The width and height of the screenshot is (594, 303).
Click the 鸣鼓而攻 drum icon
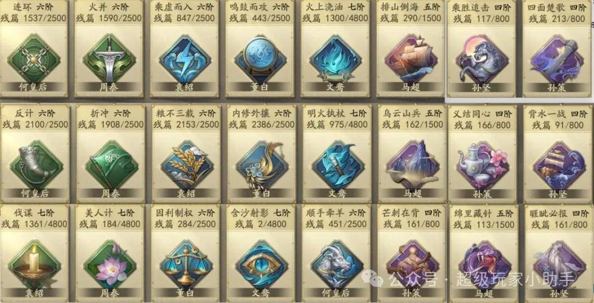(260, 59)
